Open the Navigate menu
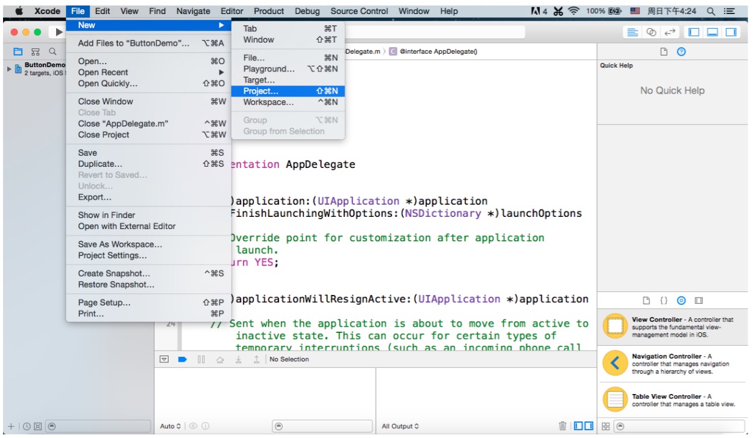This screenshot has width=753, height=438. click(193, 11)
